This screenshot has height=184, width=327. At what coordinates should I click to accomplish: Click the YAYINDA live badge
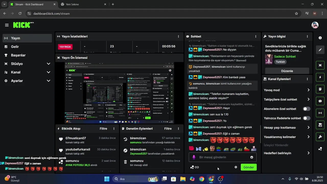(x=65, y=47)
